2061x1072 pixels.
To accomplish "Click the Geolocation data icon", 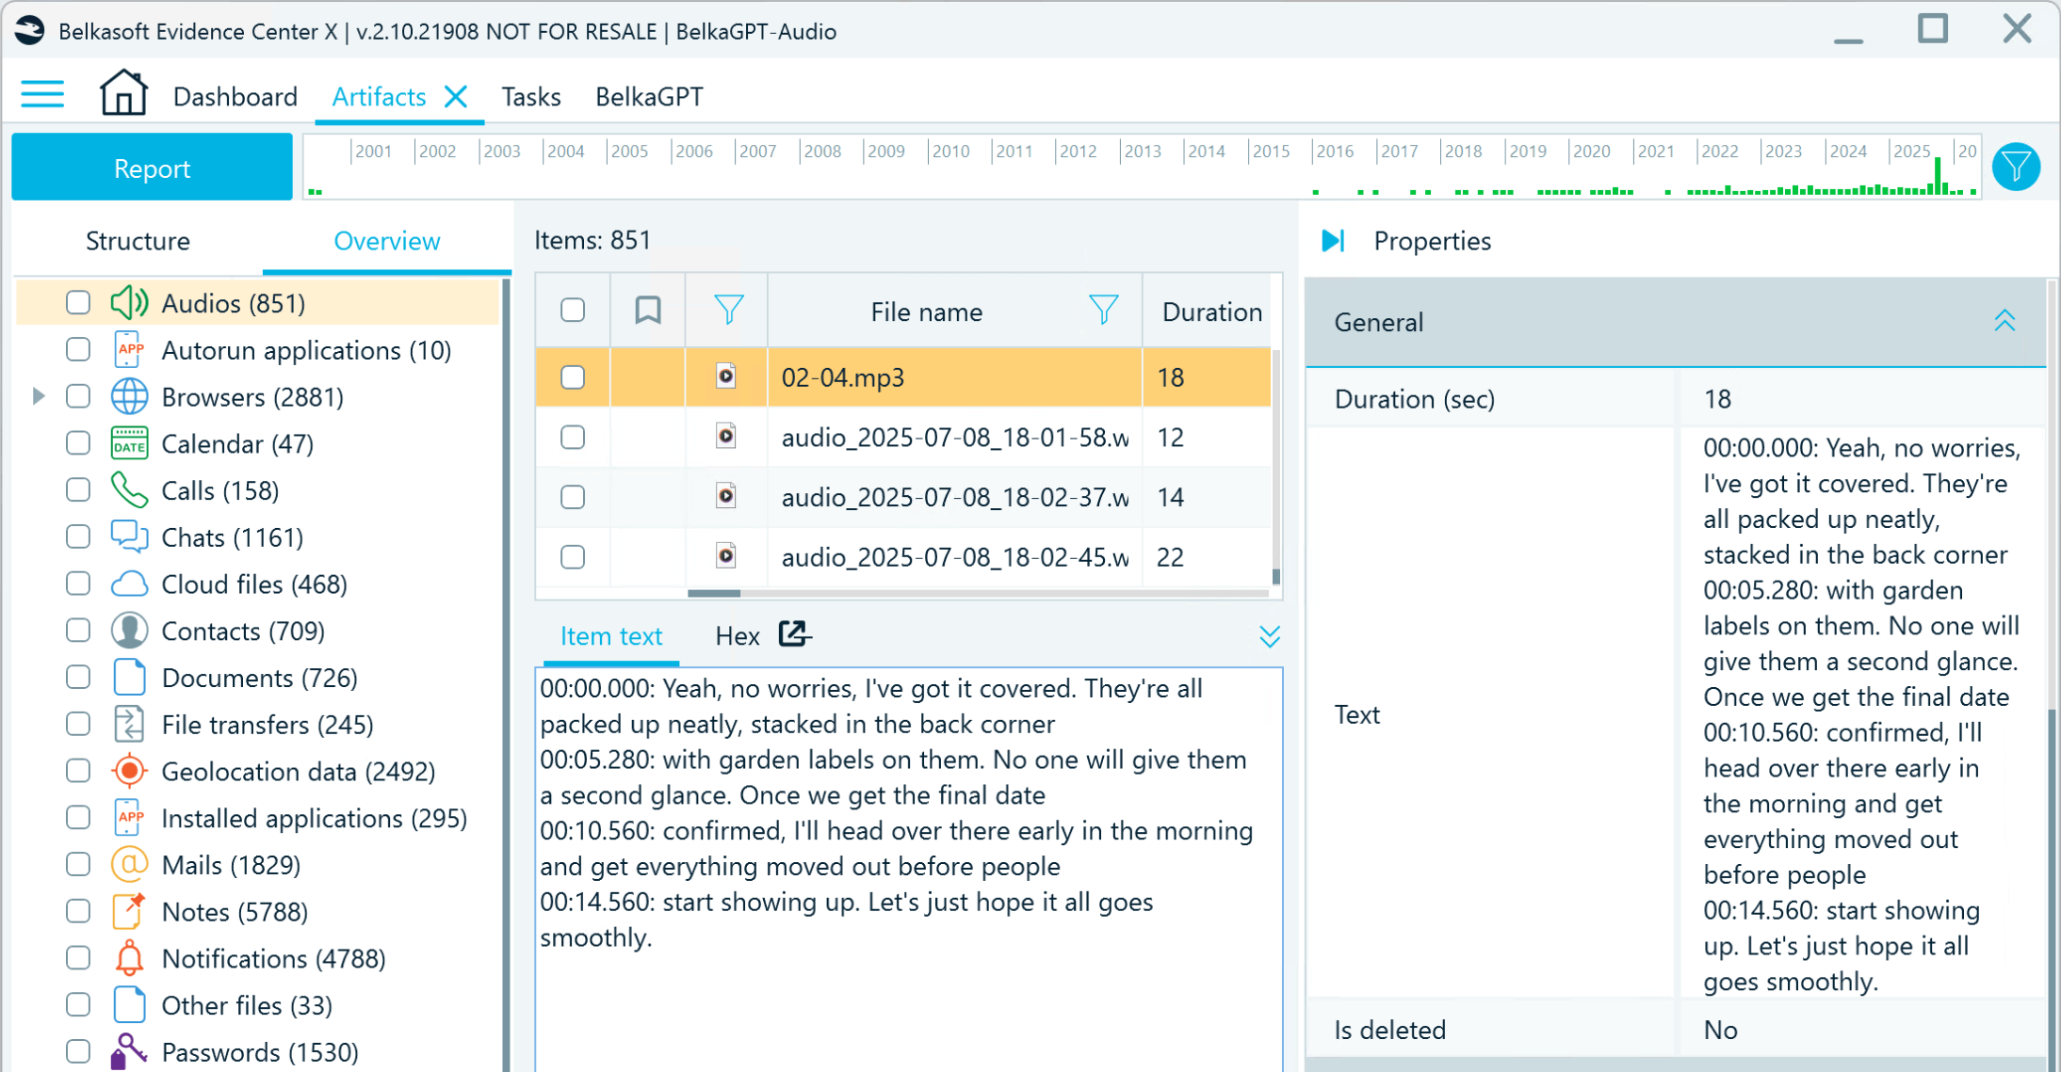I will pyautogui.click(x=129, y=771).
